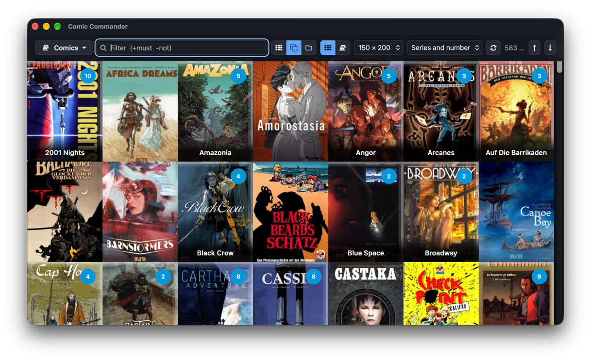Viewport: 591px width, 361px height.
Task: Switch to the book reader view icon
Action: (343, 48)
